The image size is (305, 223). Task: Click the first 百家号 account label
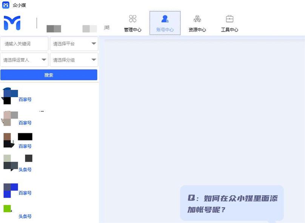click(25, 100)
